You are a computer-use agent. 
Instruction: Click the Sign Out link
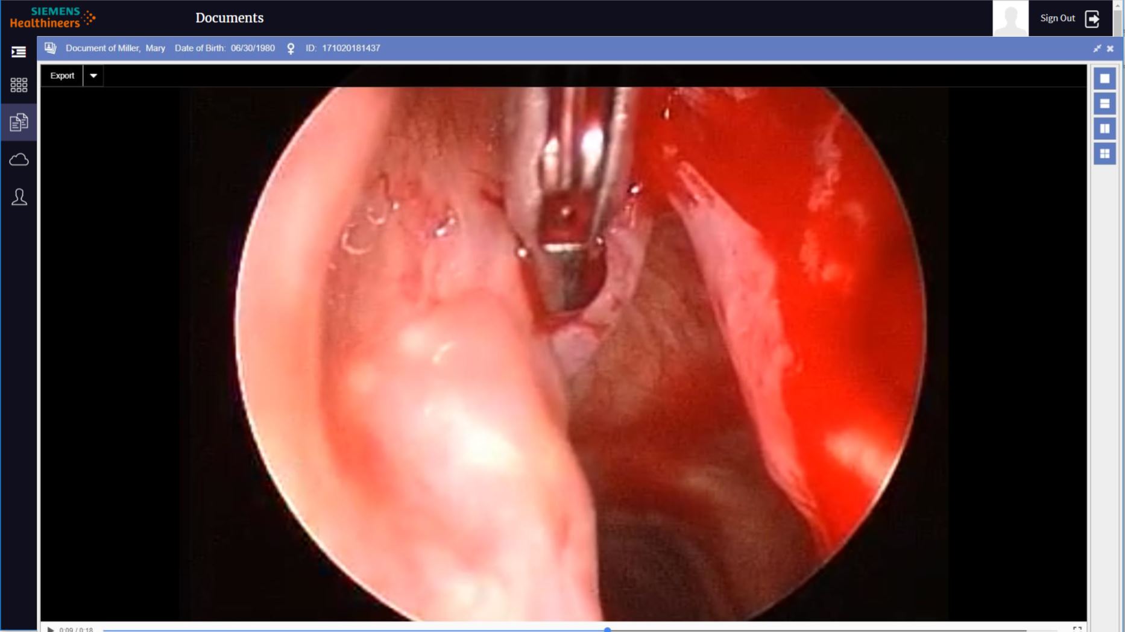pyautogui.click(x=1057, y=18)
